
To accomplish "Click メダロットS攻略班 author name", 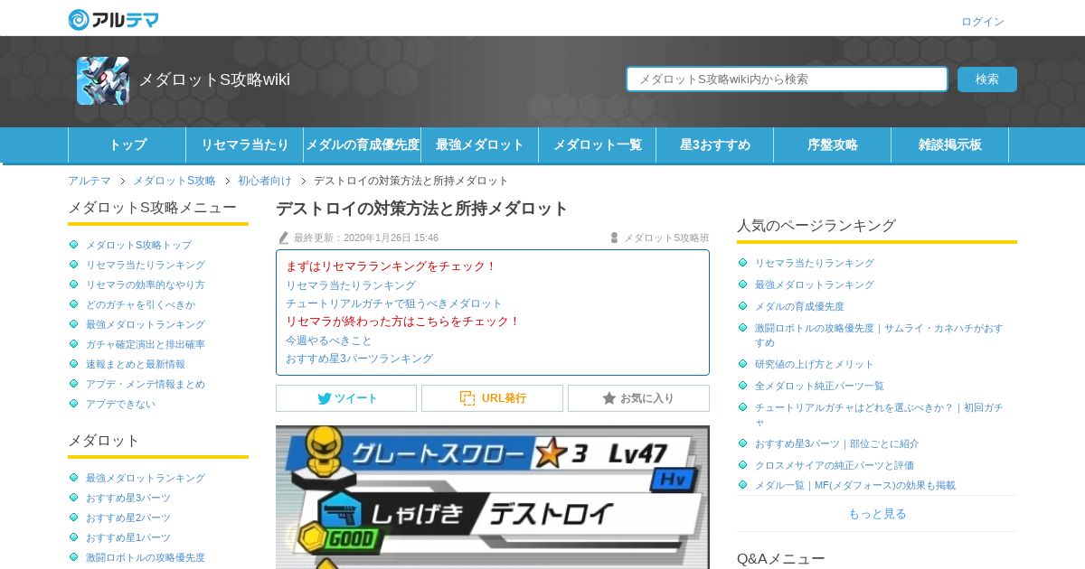I will point(666,238).
